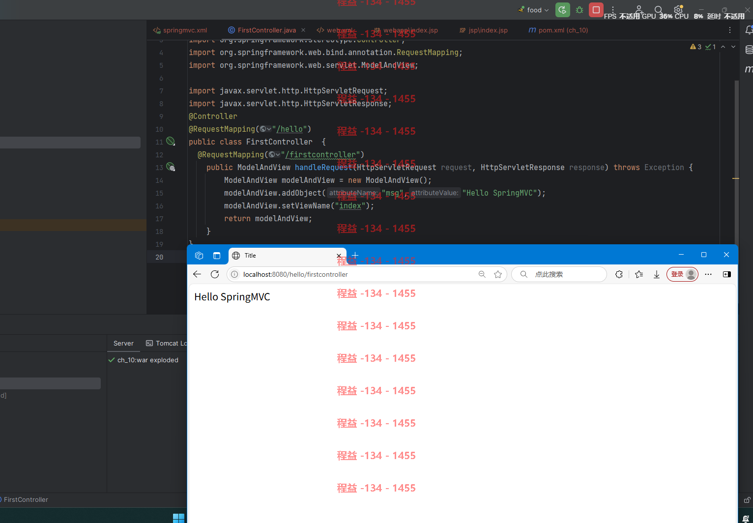753x523 pixels.
Task: Go back in the browser
Action: tap(197, 274)
